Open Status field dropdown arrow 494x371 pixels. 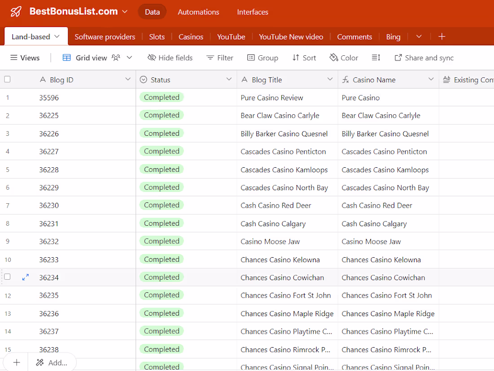[229, 79]
